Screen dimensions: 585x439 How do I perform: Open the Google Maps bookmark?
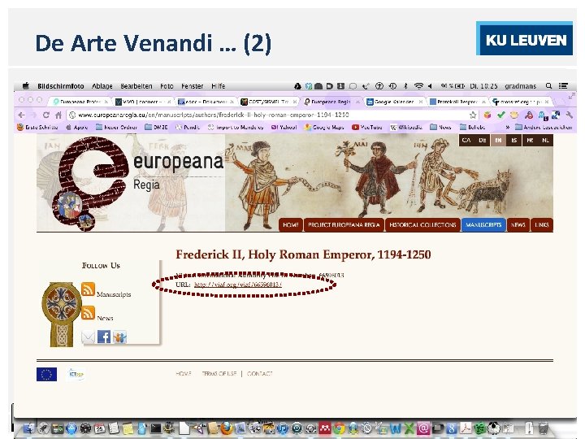tap(324, 128)
